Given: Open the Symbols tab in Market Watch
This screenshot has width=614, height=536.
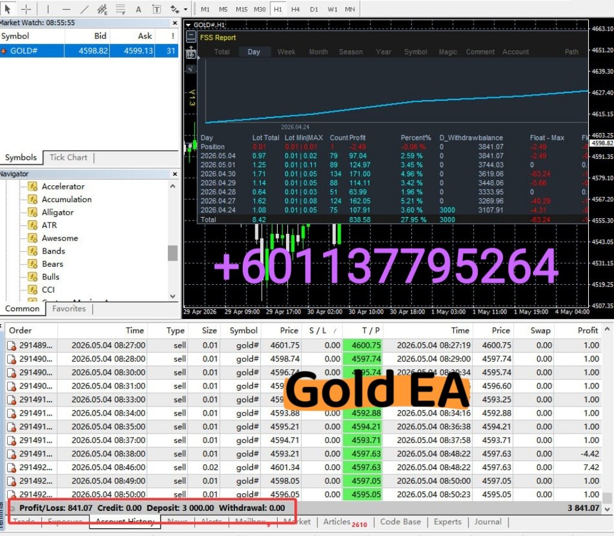Looking at the screenshot, I should 21,158.
